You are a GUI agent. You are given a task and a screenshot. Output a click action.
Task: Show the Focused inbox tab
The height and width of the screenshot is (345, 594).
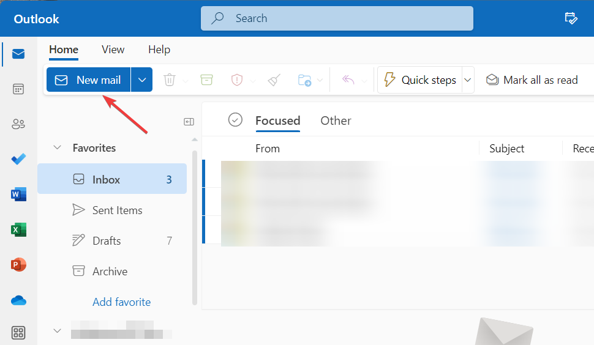click(x=277, y=121)
